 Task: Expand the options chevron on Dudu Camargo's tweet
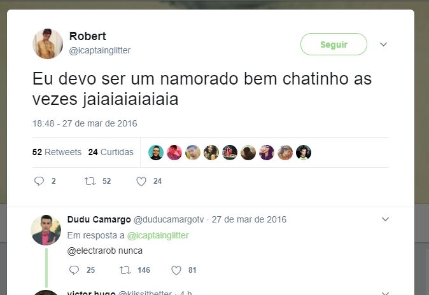(385, 219)
